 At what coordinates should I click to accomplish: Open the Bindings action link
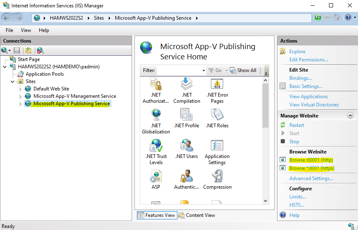300,78
